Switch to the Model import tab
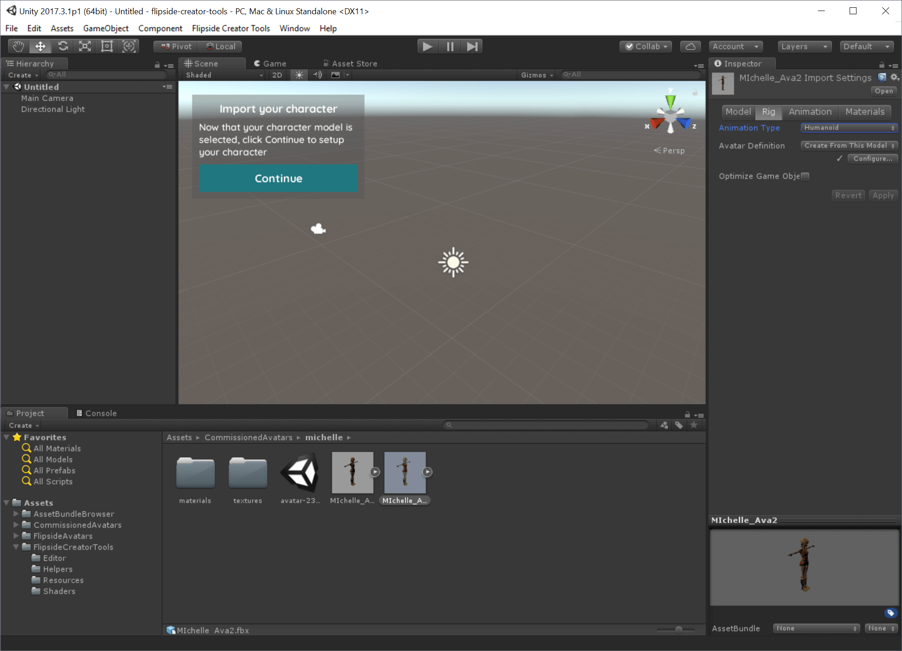The height and width of the screenshot is (651, 902). (x=738, y=112)
